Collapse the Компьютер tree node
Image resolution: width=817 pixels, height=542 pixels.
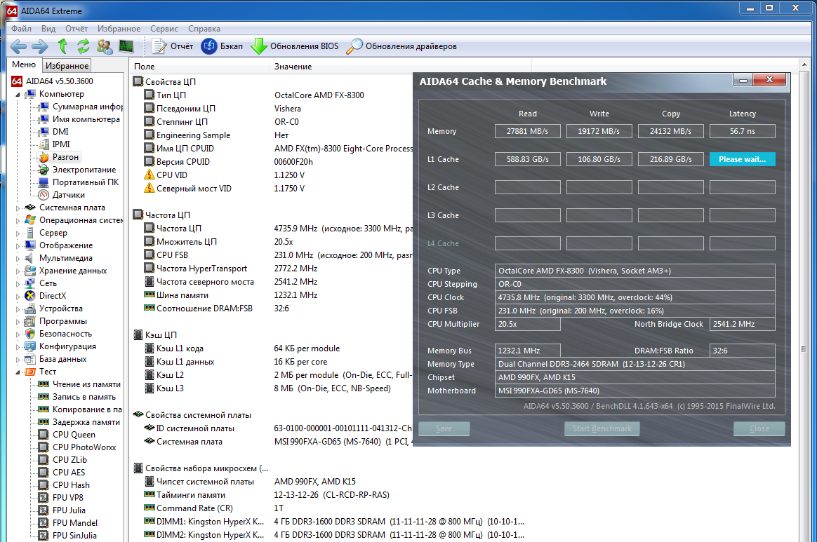click(18, 94)
